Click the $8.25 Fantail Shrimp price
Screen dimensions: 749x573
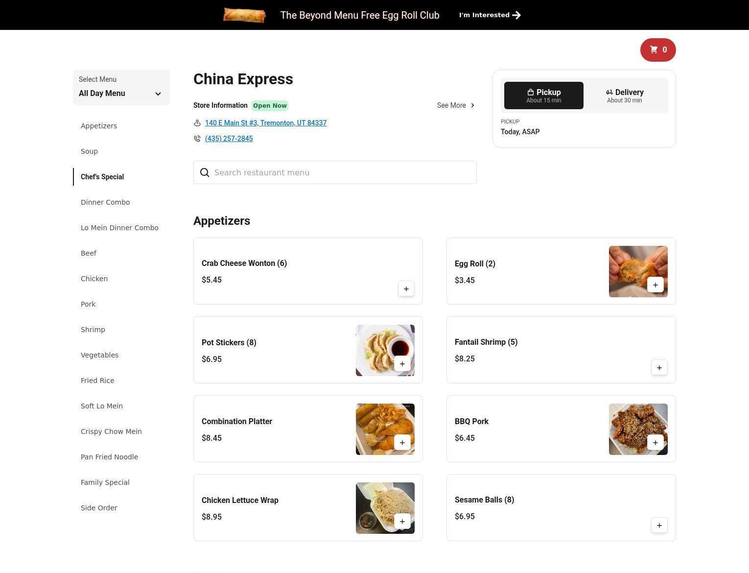point(465,359)
